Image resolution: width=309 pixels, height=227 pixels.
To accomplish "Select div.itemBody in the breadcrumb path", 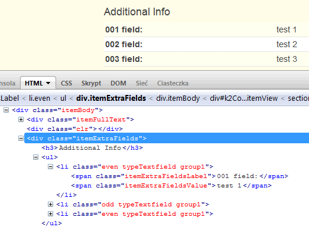I will pyautogui.click(x=178, y=98).
